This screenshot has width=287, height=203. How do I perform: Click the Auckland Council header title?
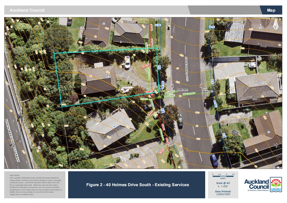(27, 10)
